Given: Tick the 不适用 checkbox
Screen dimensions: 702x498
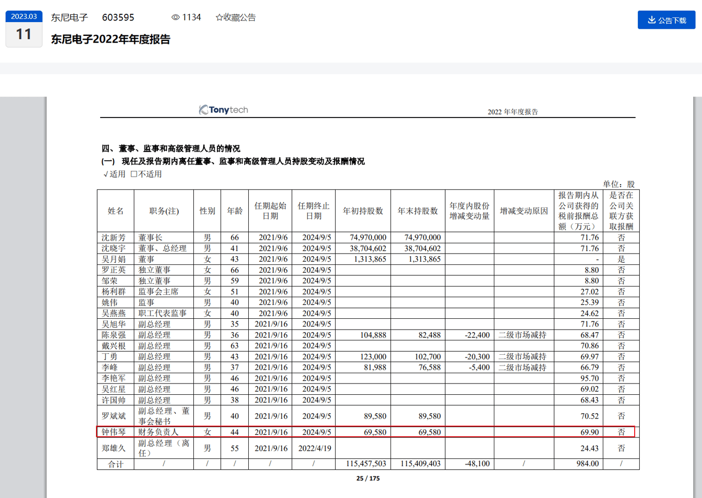Looking at the screenshot, I should coord(134,174).
